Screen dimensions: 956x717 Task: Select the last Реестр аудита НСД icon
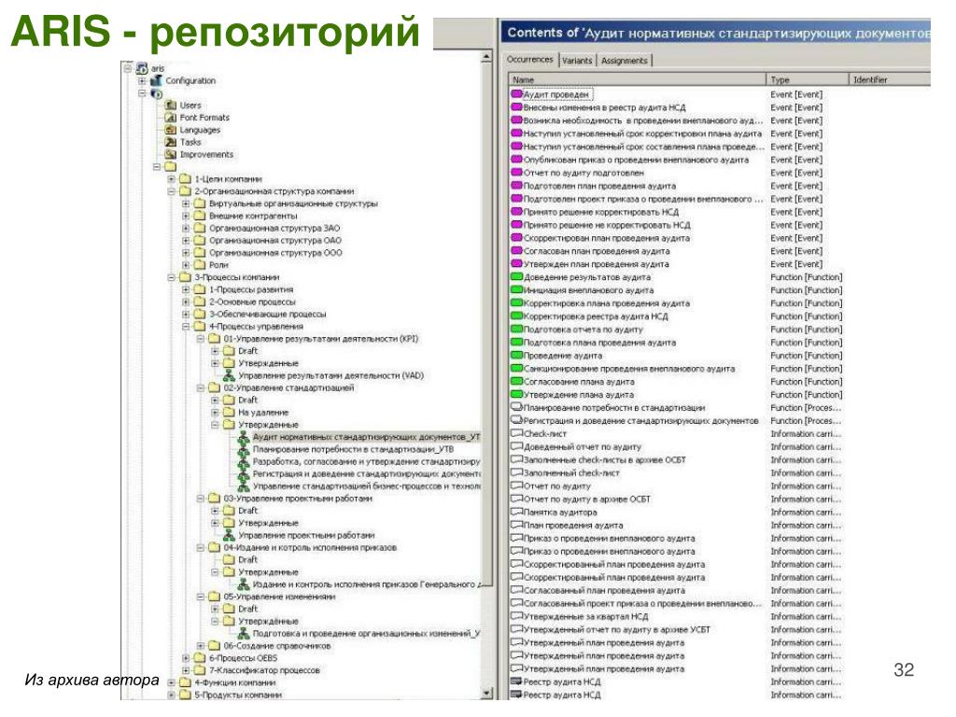click(x=516, y=695)
